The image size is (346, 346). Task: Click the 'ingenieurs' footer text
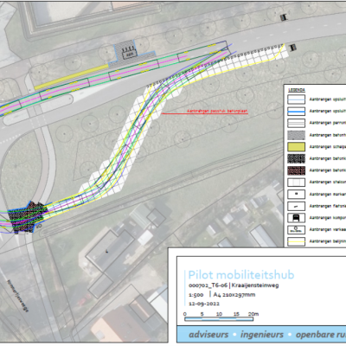click(262, 335)
